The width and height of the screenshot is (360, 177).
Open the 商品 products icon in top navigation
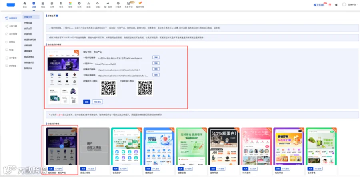43,4
